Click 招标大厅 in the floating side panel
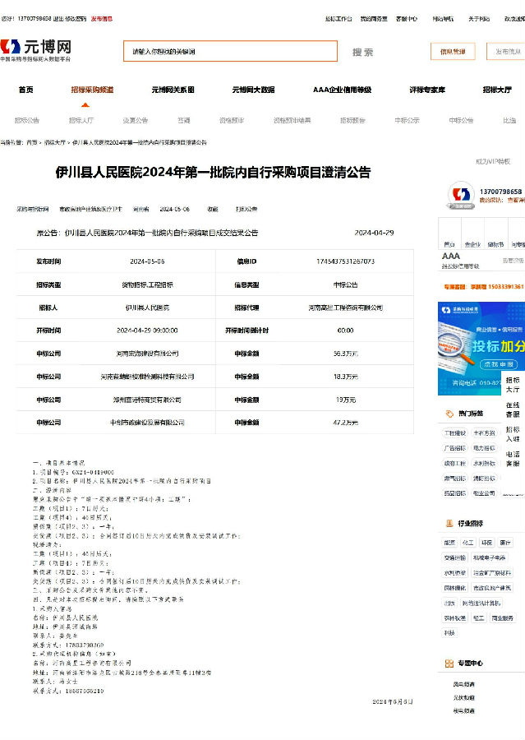Image resolution: width=525 pixels, height=740 pixels. (513, 385)
